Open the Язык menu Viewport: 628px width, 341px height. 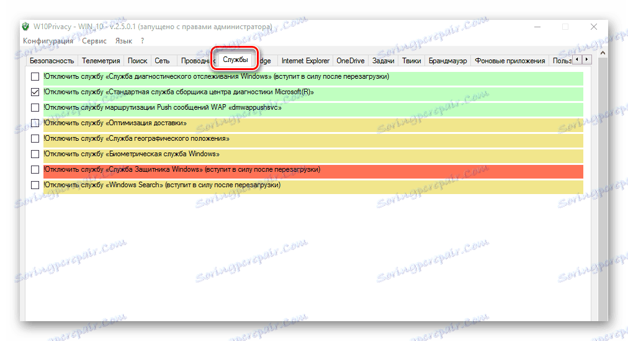click(x=123, y=41)
